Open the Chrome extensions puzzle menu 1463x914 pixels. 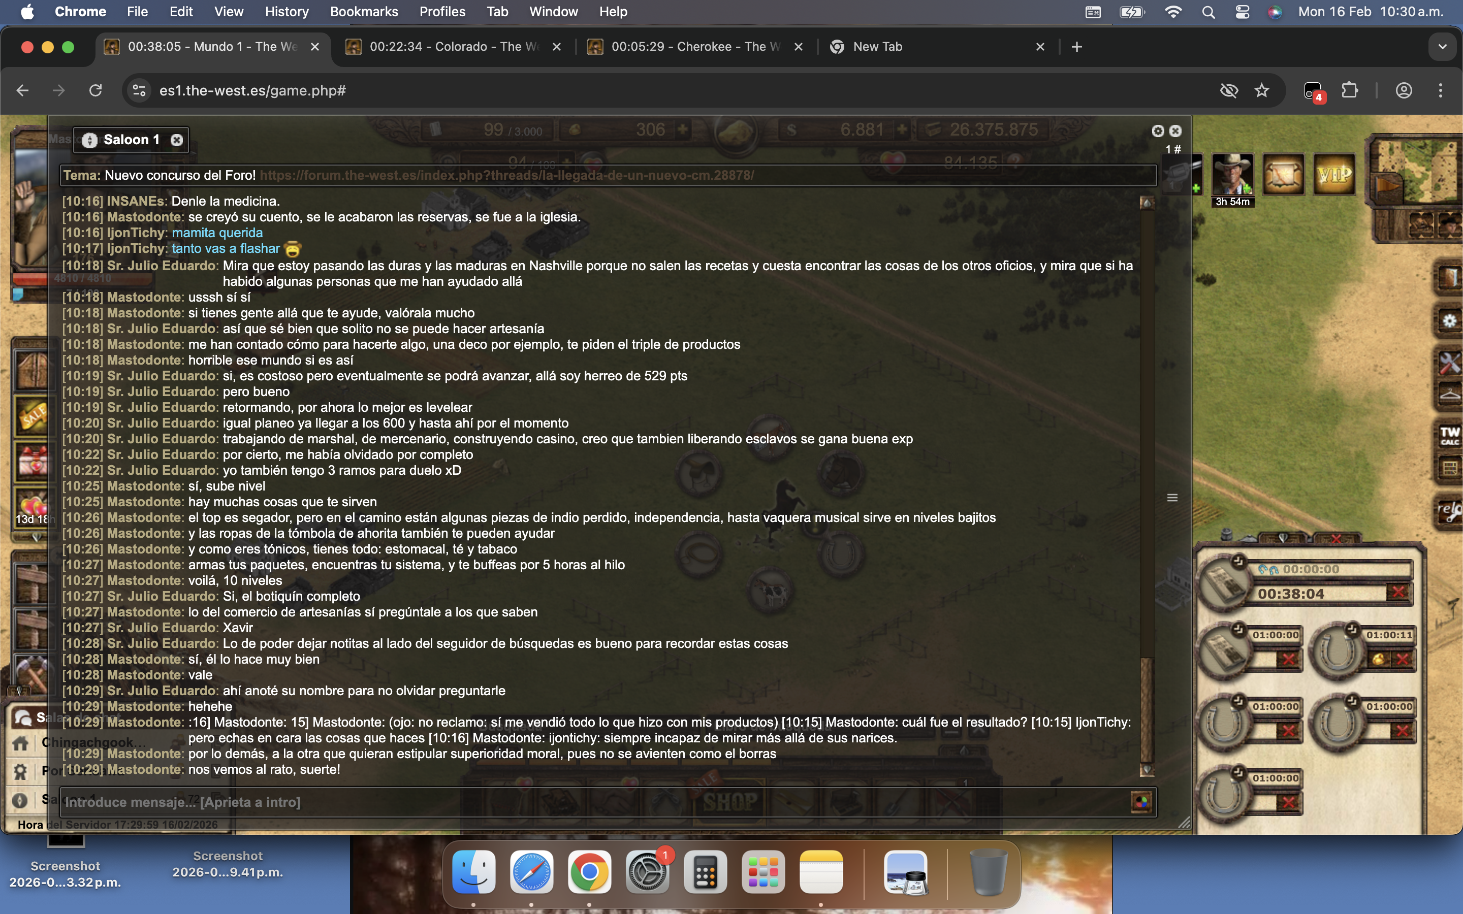(x=1350, y=91)
